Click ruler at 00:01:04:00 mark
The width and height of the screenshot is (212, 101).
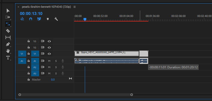[x=126, y=16]
